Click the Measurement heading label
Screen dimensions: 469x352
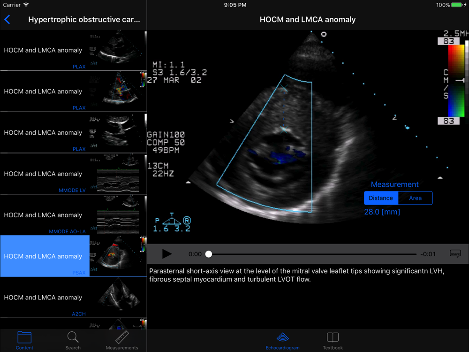[394, 184]
